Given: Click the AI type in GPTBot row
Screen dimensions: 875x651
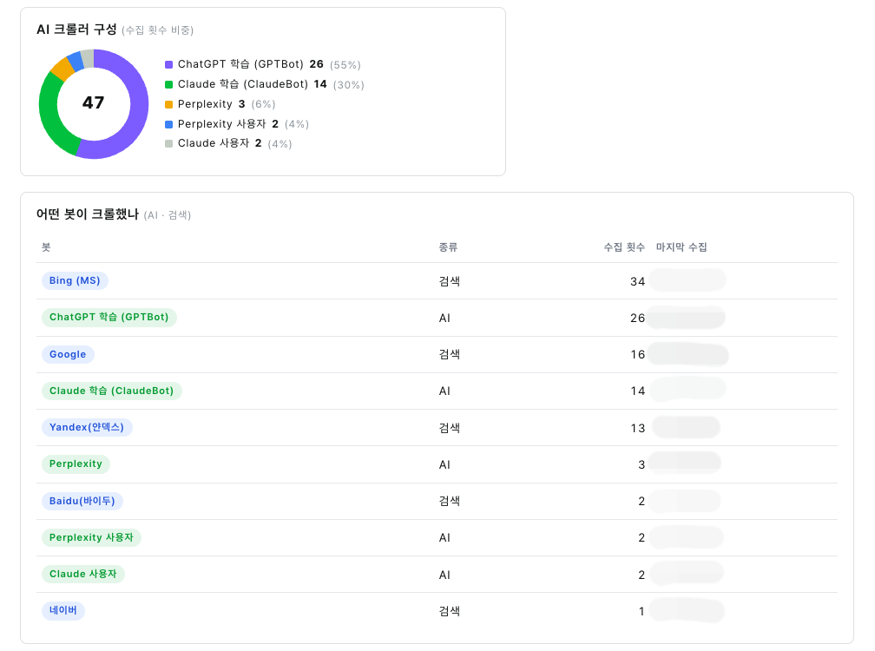Looking at the screenshot, I should 444,318.
